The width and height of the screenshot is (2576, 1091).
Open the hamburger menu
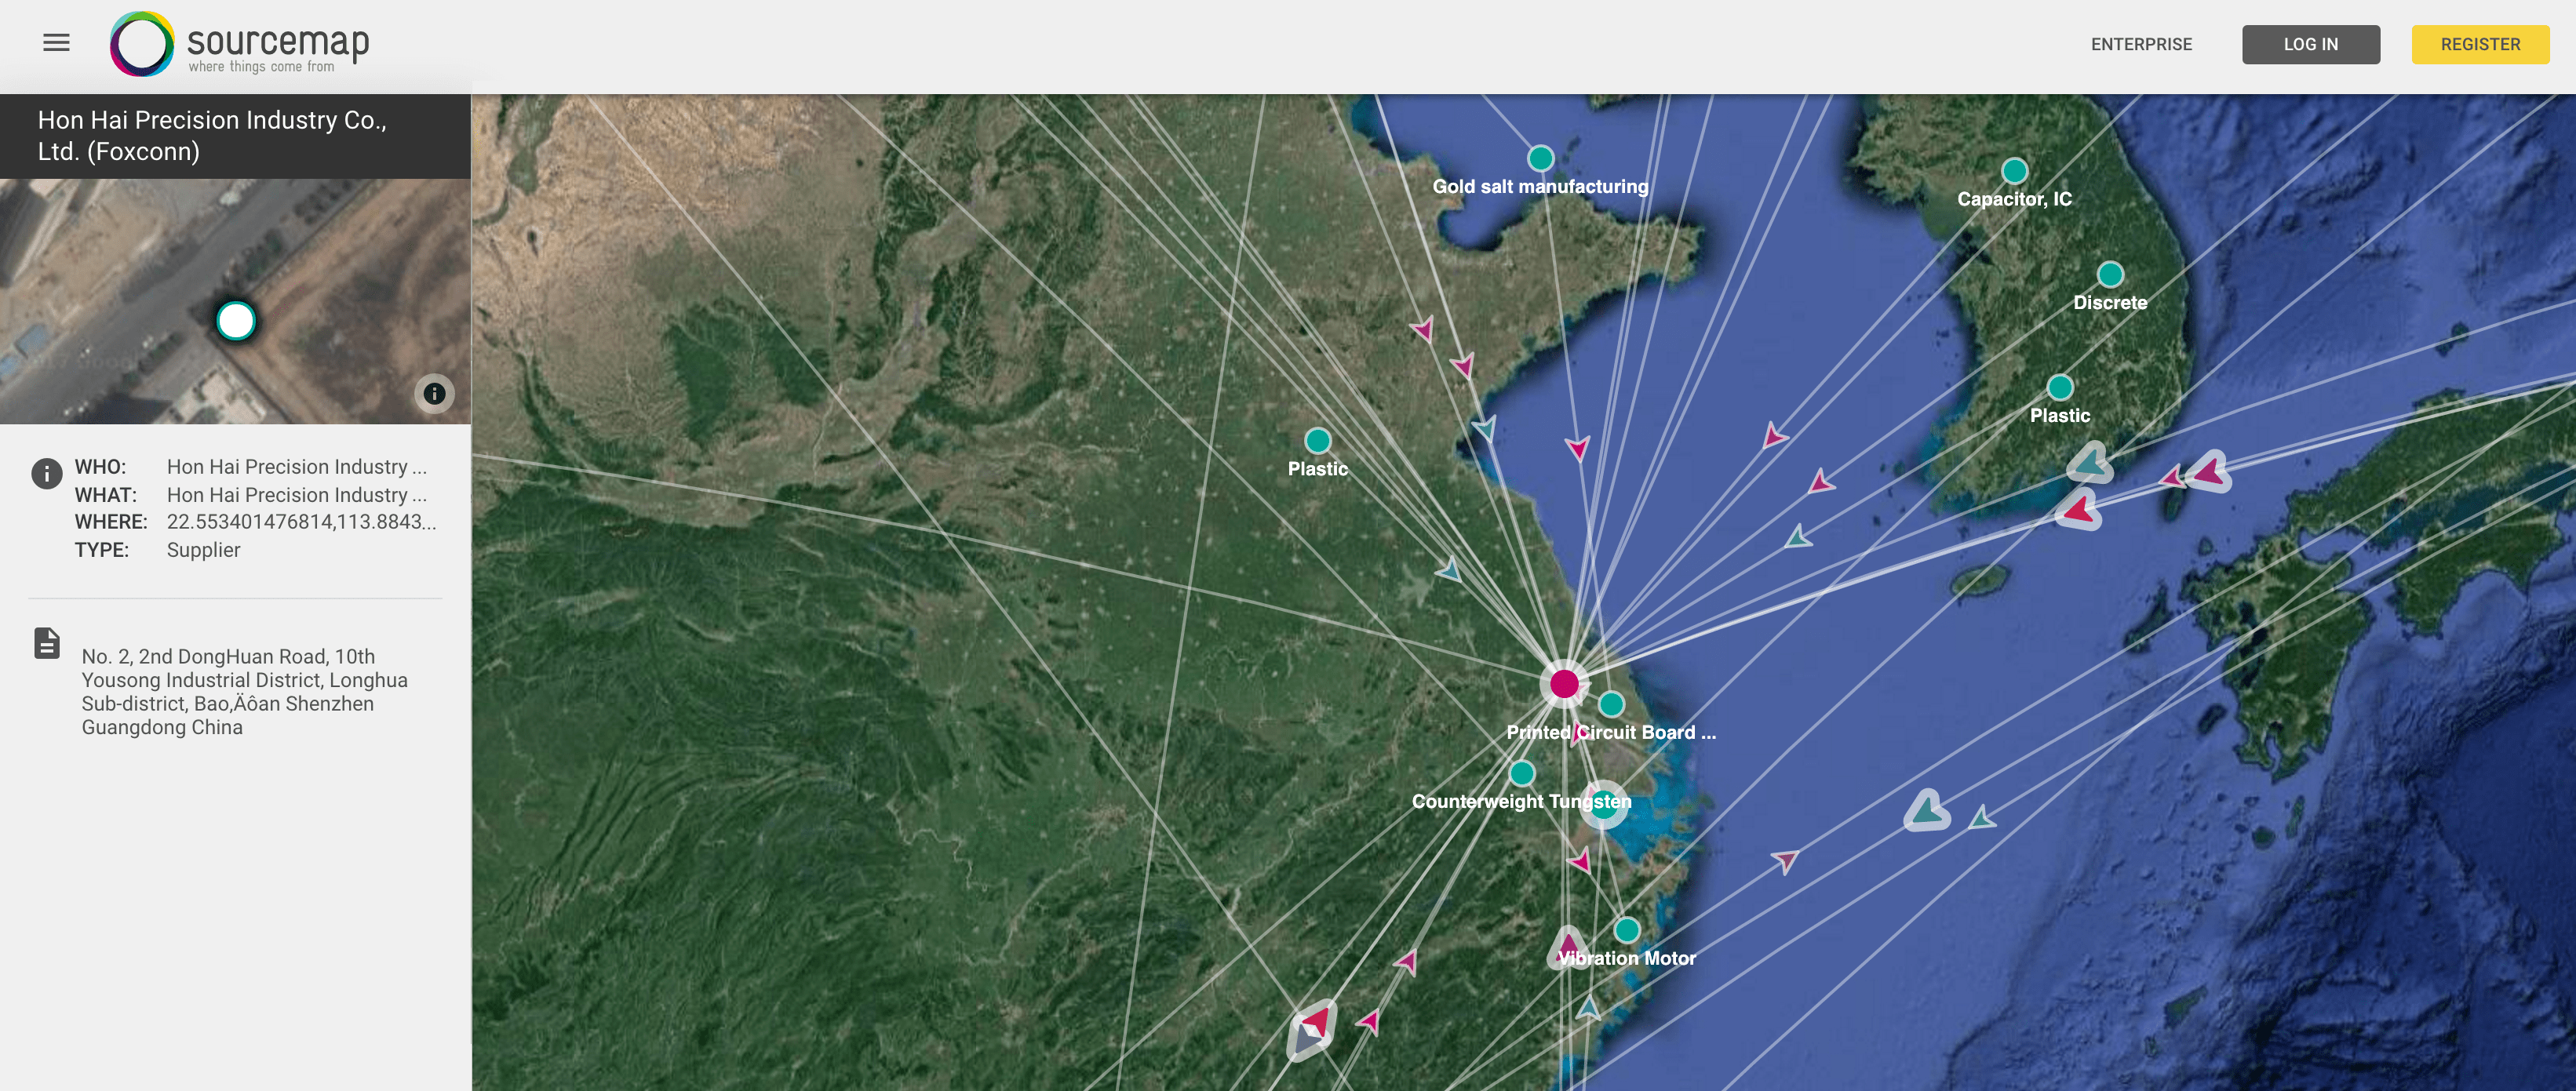click(x=56, y=43)
